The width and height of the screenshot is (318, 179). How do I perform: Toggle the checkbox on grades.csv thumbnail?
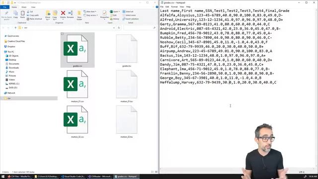point(62,34)
